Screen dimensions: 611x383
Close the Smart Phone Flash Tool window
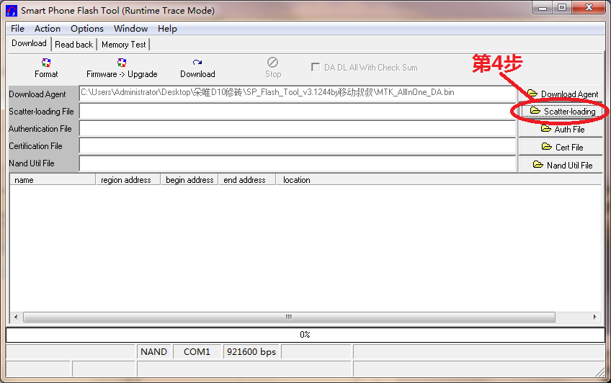(589, 7)
